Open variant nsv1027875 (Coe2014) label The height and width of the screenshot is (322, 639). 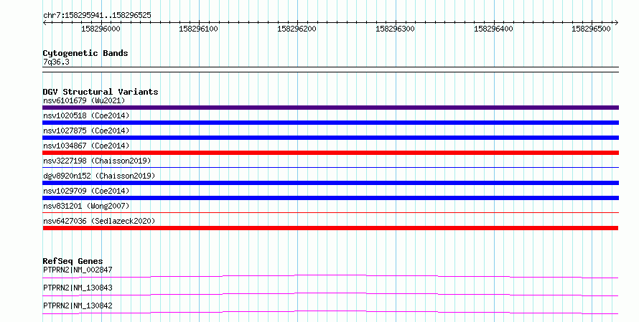point(86,131)
